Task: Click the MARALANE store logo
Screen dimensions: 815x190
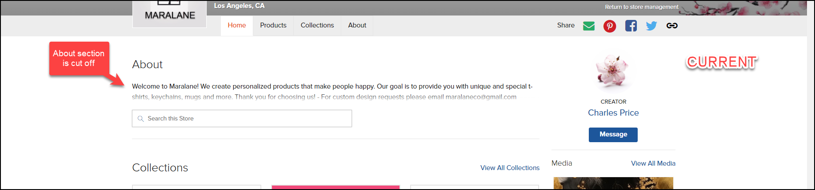Action: [x=169, y=14]
